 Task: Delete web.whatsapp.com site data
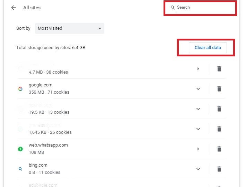(x=219, y=149)
